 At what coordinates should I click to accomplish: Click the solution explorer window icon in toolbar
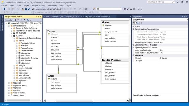(x=125, y=9)
